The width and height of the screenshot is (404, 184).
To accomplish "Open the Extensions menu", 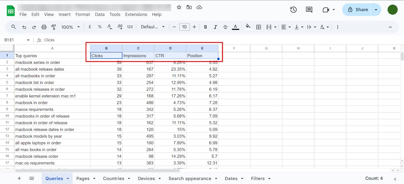I will pyautogui.click(x=136, y=15).
